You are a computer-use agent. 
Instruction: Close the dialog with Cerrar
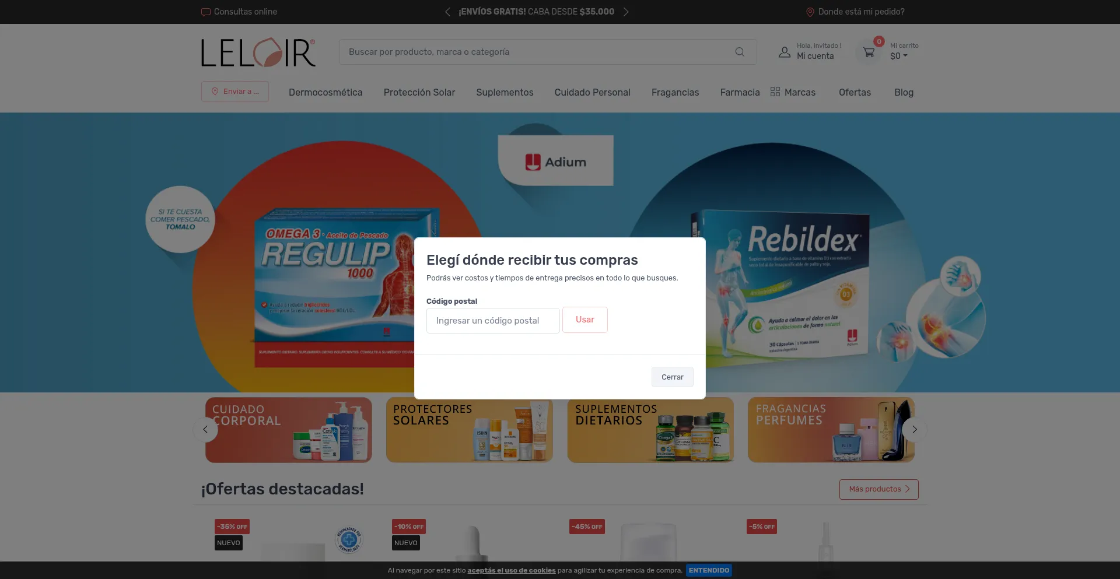point(672,377)
